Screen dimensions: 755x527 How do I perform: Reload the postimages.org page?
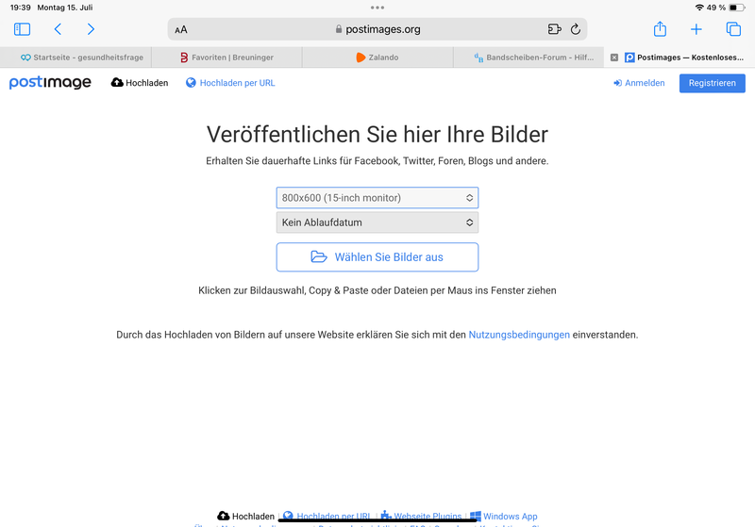[576, 29]
